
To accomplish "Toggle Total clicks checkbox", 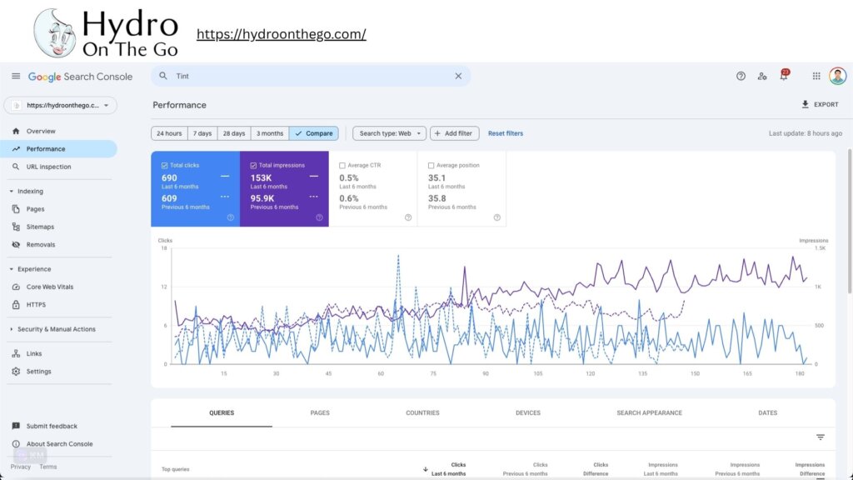I will point(164,166).
